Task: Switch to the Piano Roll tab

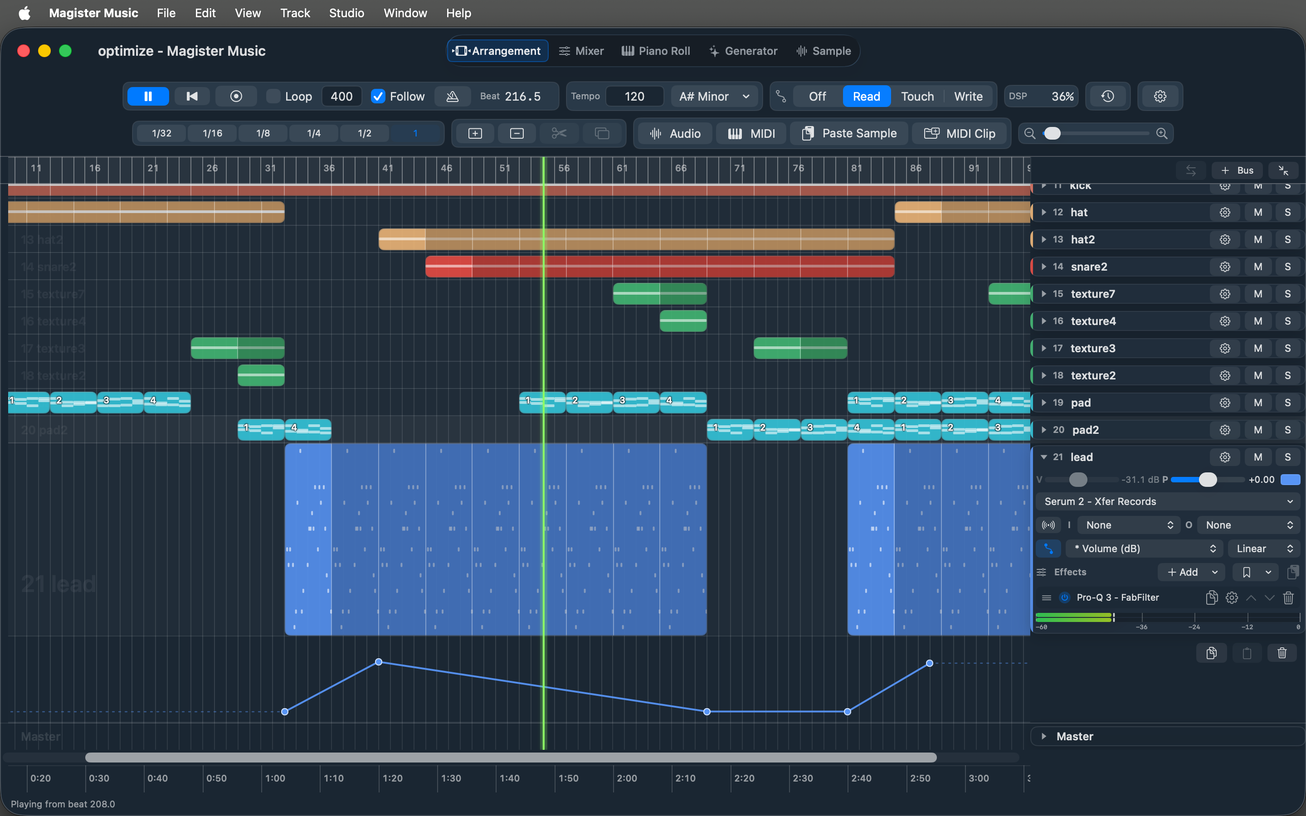Action: [656, 51]
